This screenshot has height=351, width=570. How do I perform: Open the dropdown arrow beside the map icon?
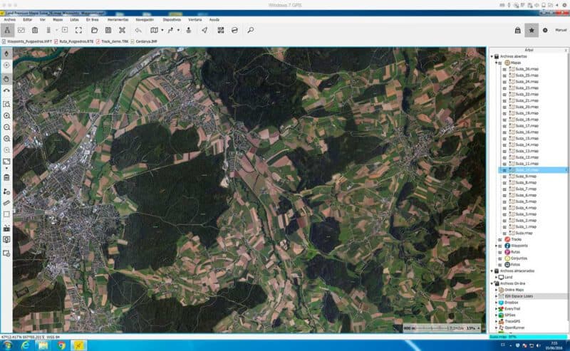click(162, 30)
